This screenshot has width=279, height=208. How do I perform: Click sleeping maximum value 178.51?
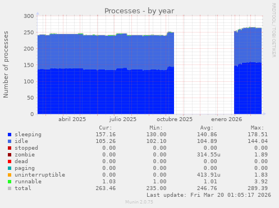(x=258, y=135)
